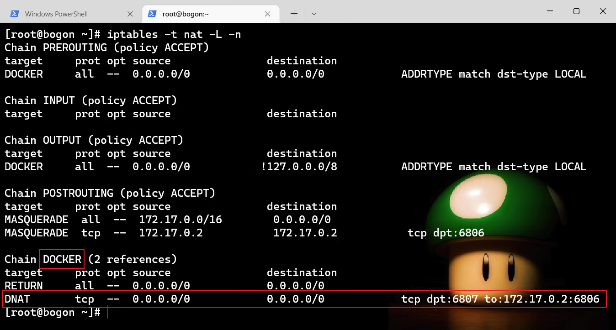Close the root@bogon:~ tab
The image size is (616, 330).
(x=268, y=14)
